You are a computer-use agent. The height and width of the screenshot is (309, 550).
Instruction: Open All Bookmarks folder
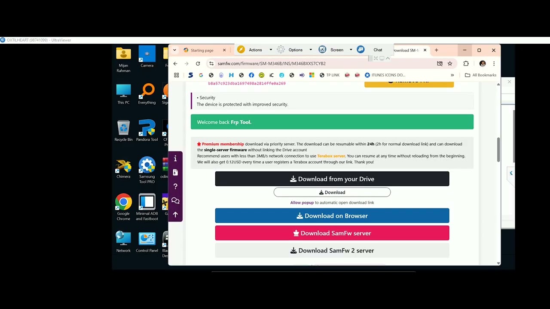click(x=480, y=75)
